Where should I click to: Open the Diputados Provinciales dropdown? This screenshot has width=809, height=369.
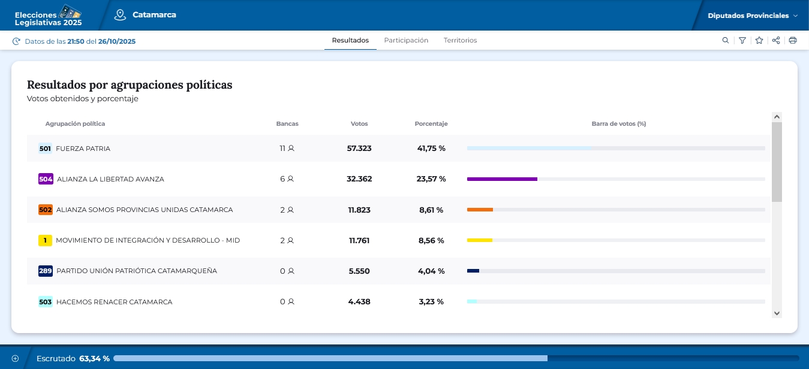752,16
